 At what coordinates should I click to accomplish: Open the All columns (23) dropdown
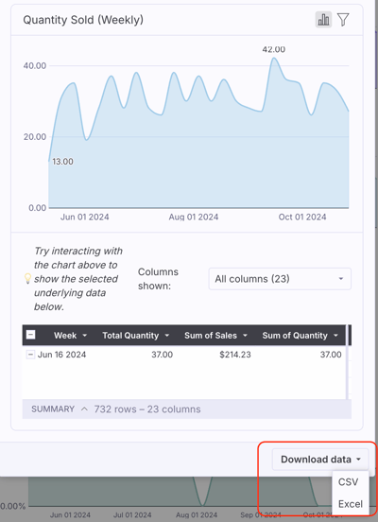click(x=280, y=279)
